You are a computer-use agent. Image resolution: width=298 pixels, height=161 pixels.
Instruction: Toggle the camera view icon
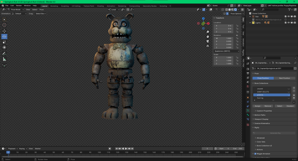coord(208,41)
